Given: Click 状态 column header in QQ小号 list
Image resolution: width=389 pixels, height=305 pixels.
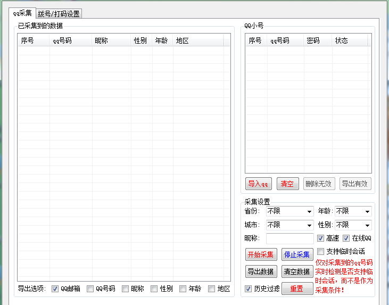Looking at the screenshot, I should (350, 40).
